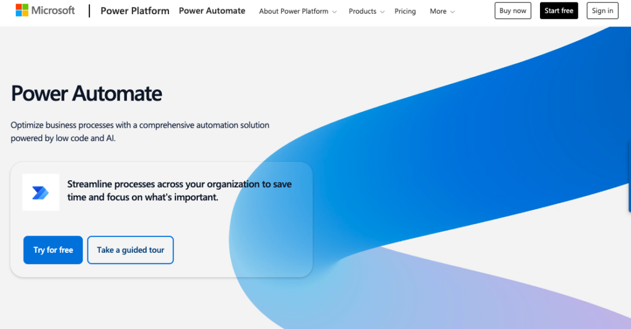Click the Microsoft four-square logo

coord(22,11)
